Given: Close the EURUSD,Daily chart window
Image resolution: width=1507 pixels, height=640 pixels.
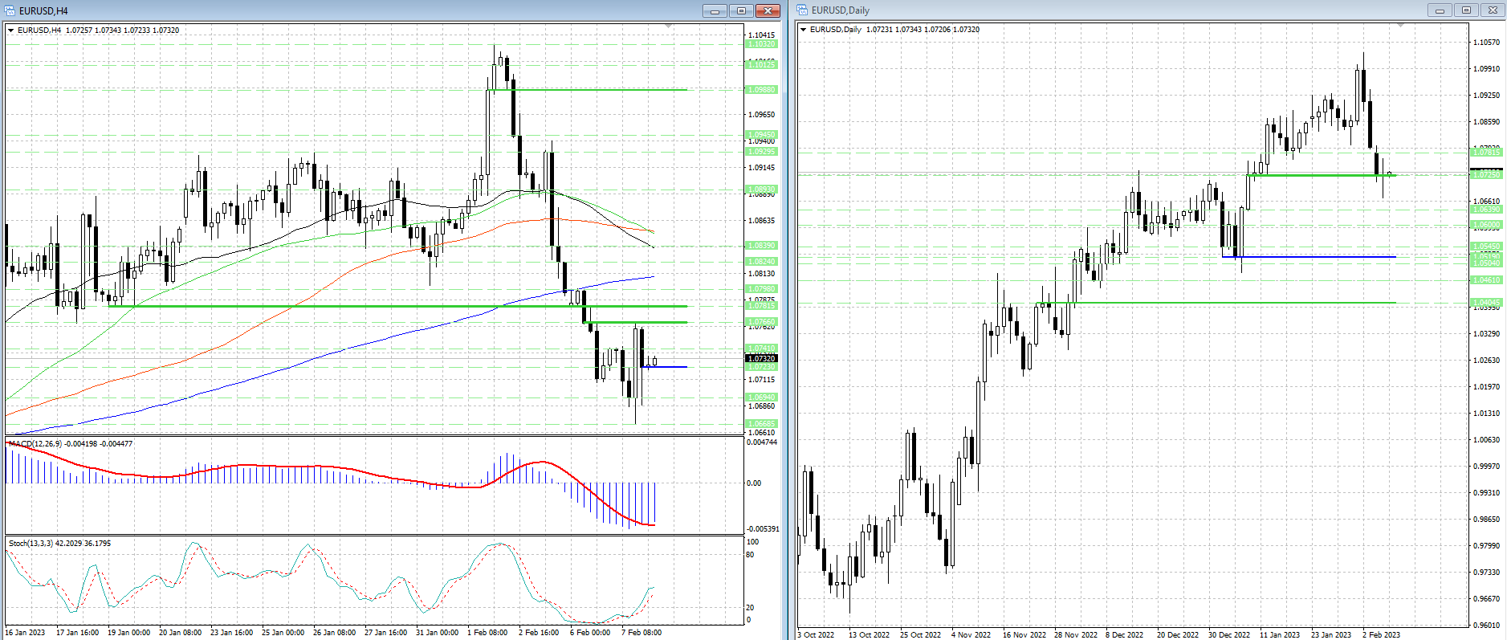Looking at the screenshot, I should point(1493,10).
